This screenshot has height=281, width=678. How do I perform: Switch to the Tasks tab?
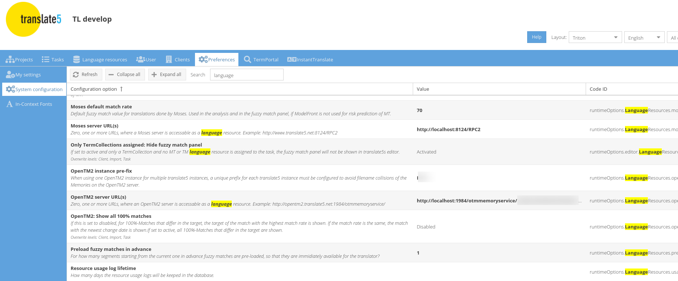tap(53, 60)
